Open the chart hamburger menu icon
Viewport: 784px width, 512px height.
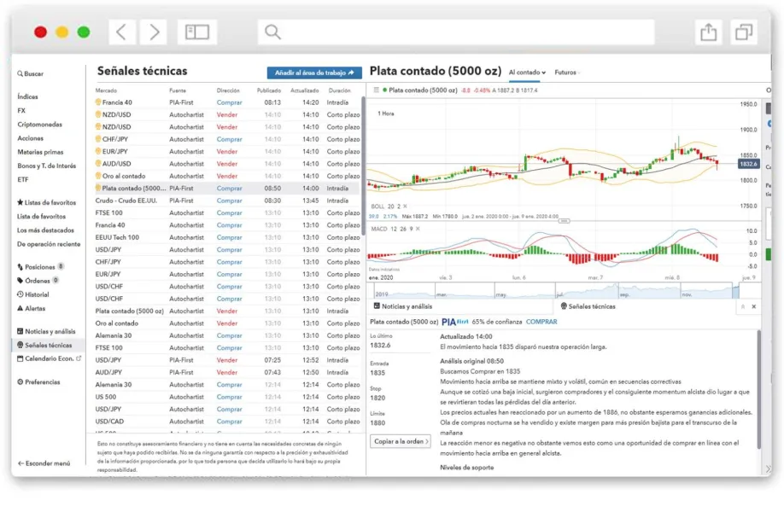[376, 90]
